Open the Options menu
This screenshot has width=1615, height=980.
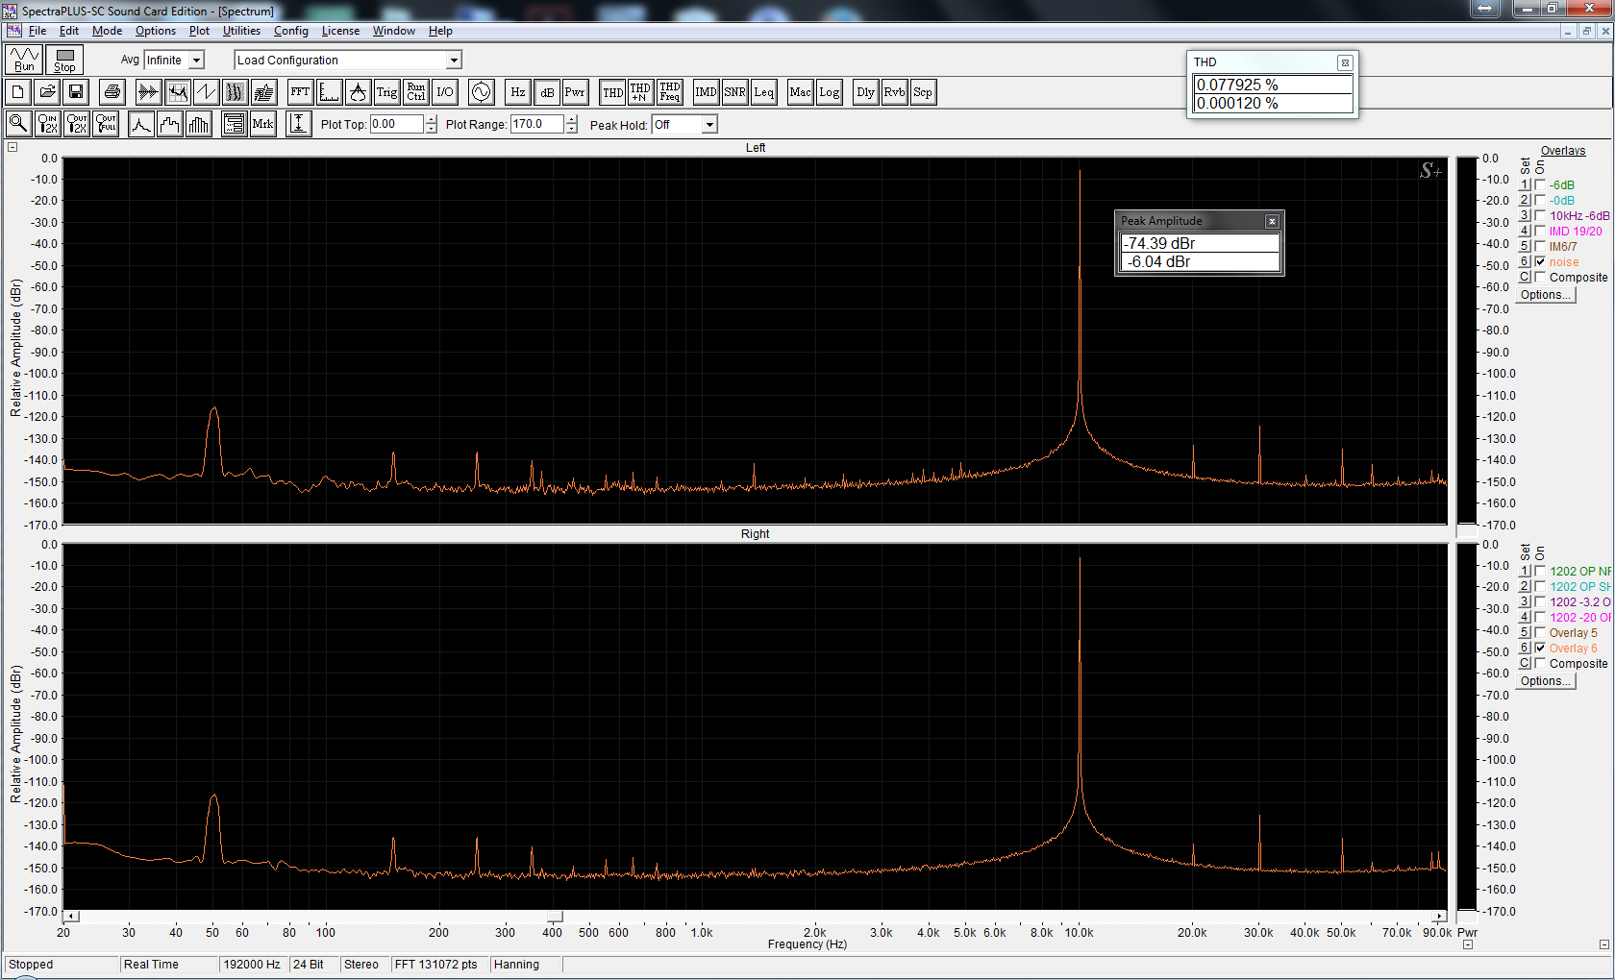pyautogui.click(x=156, y=31)
